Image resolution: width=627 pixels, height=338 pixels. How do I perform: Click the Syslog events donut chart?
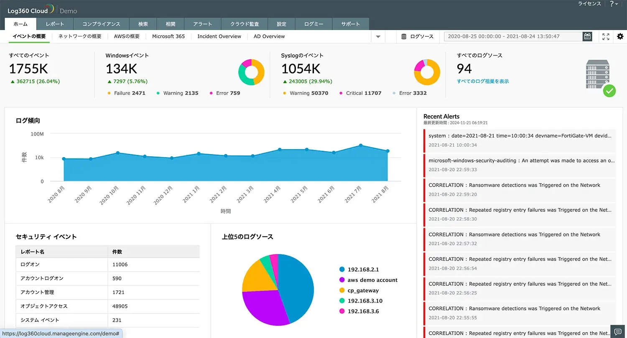(x=427, y=72)
